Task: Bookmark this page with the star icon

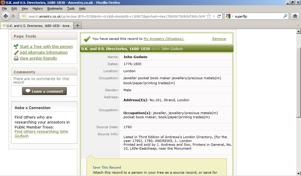Action: click(209, 16)
